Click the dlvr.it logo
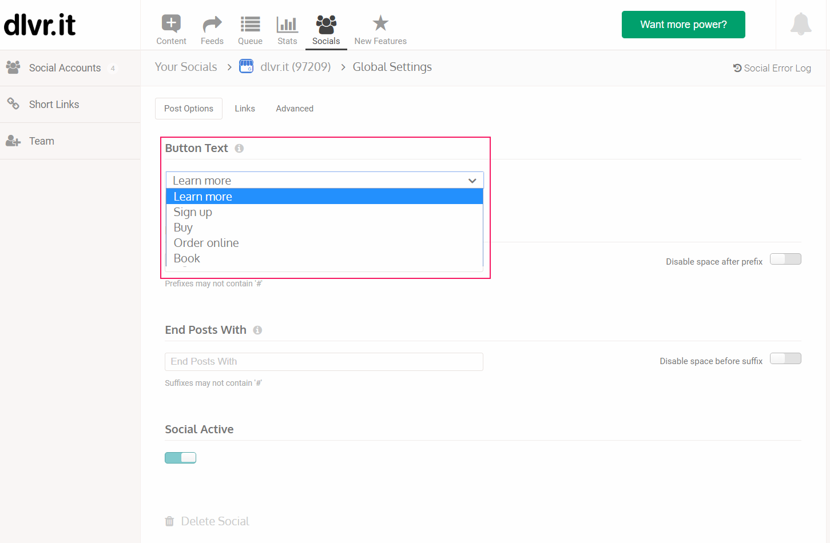Image resolution: width=830 pixels, height=543 pixels. coord(40,25)
